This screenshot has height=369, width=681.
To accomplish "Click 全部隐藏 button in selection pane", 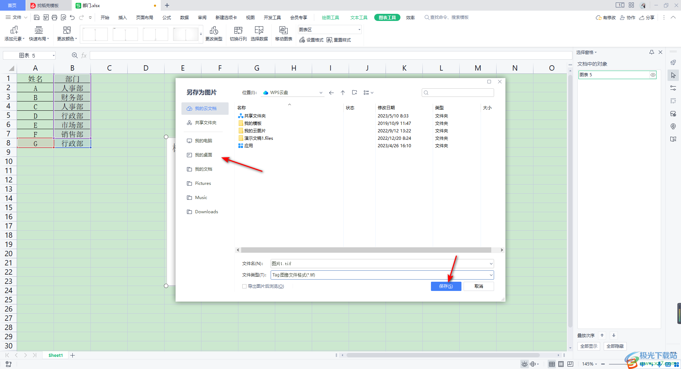I will pyautogui.click(x=615, y=346).
